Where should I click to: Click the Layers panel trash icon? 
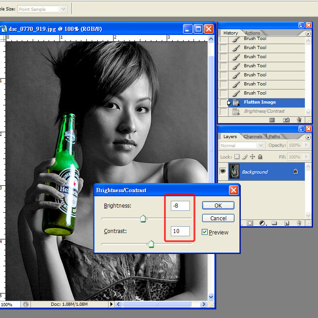pyautogui.click(x=299, y=223)
